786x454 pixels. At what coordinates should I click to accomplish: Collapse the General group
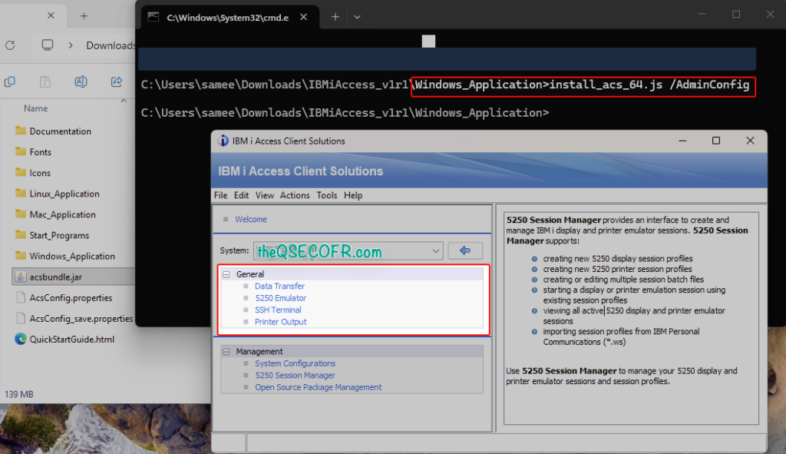(x=226, y=274)
